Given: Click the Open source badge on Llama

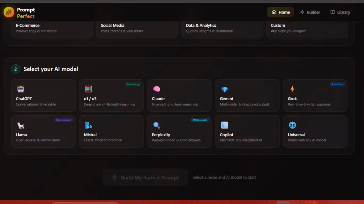Looking at the screenshot, I should click(x=63, y=120).
